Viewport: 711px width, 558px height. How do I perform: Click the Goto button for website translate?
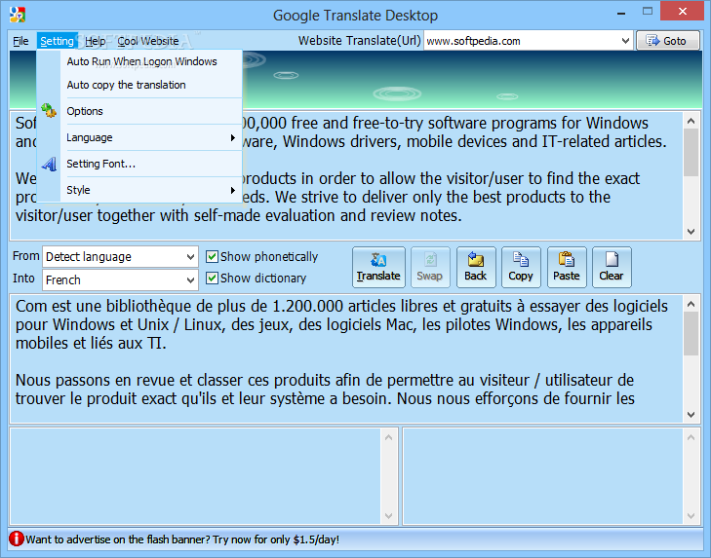coord(668,41)
